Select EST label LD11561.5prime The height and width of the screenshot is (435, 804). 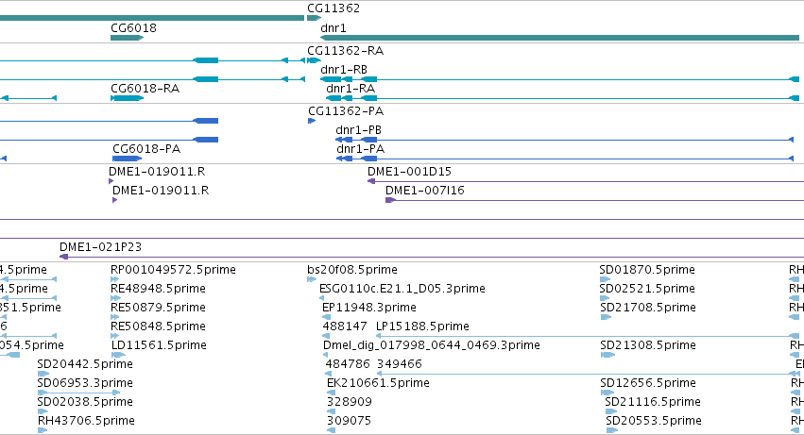click(159, 344)
